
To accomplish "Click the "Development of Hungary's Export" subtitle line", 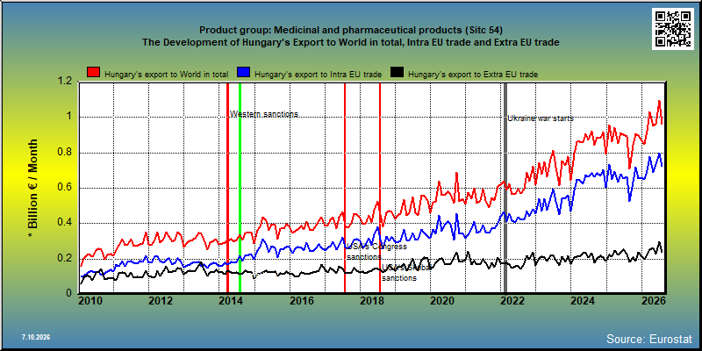I will point(350,43).
